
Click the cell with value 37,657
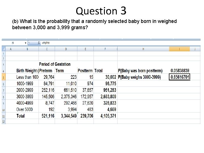point(85,90)
